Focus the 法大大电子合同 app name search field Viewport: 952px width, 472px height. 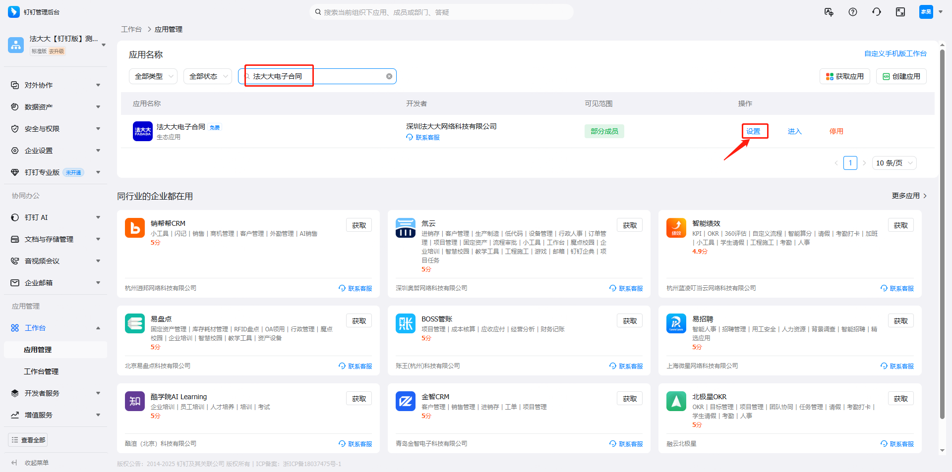click(317, 76)
